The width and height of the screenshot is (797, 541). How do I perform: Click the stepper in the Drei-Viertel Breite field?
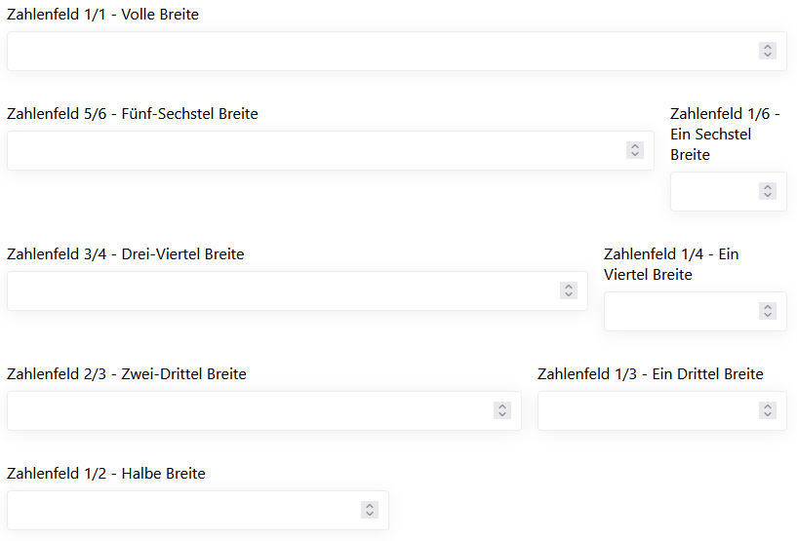(x=569, y=290)
